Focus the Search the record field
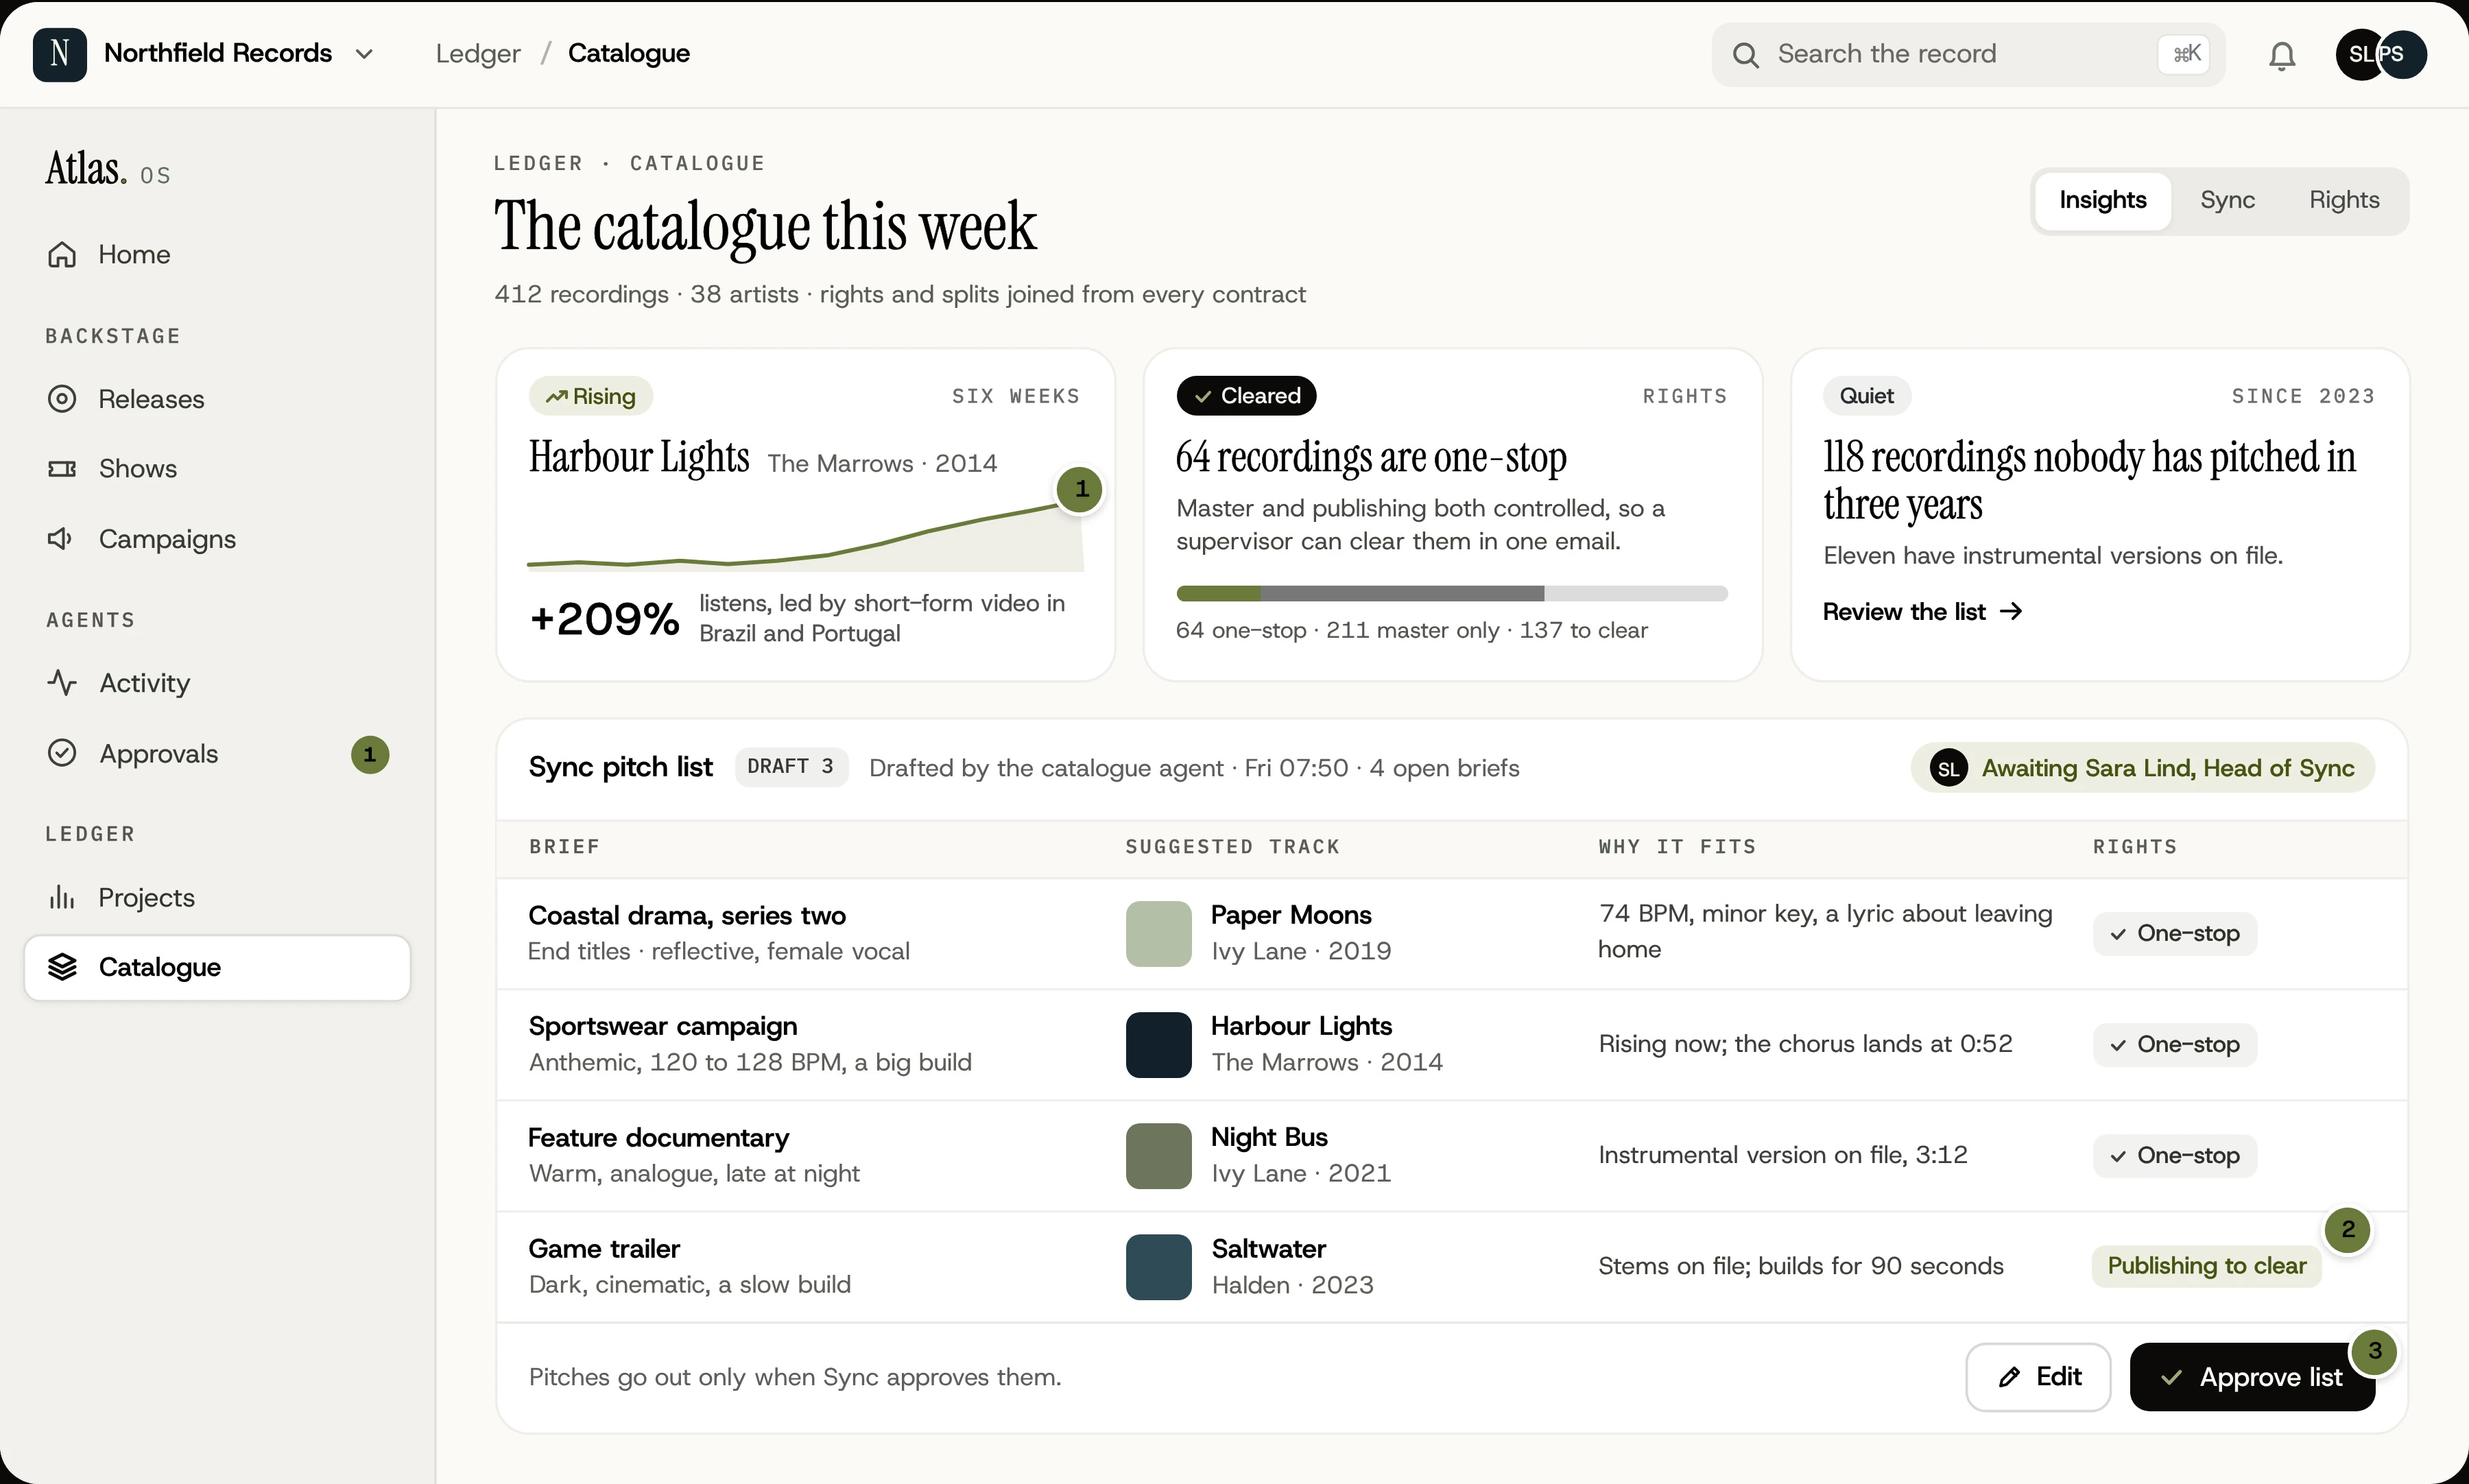Screen dimensions: 2469x1484 1967,55
